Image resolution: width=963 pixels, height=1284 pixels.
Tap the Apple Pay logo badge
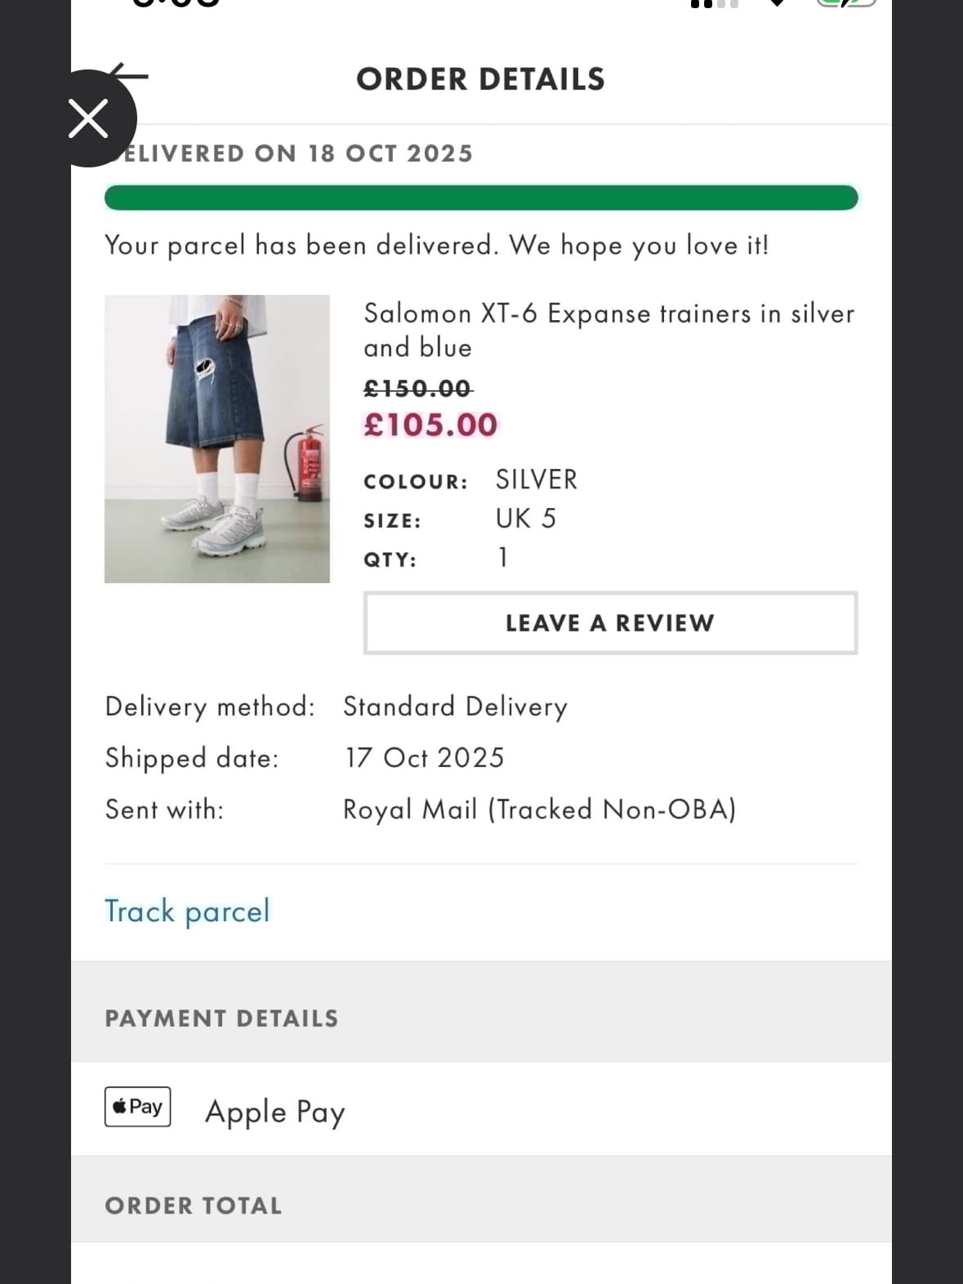click(137, 1107)
